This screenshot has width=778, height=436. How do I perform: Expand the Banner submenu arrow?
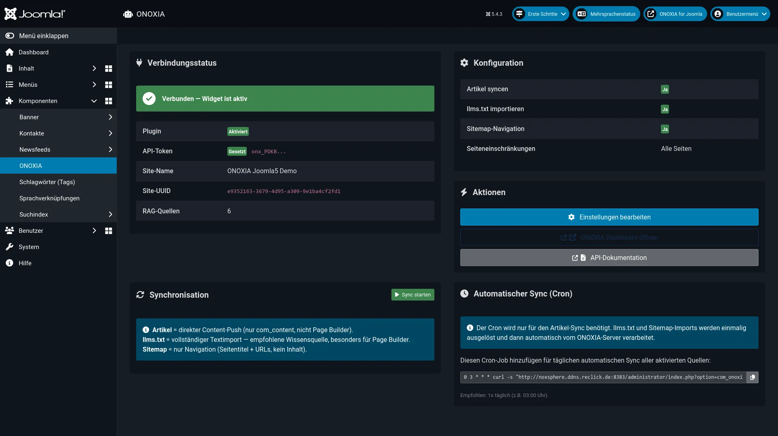[x=110, y=117]
